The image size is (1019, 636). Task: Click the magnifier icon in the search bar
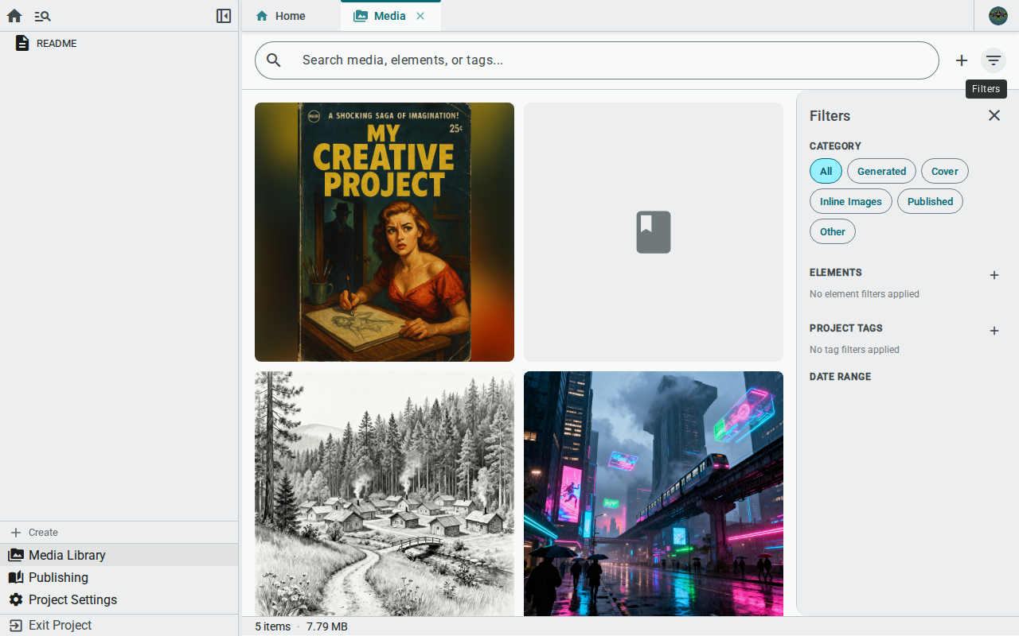[274, 60]
